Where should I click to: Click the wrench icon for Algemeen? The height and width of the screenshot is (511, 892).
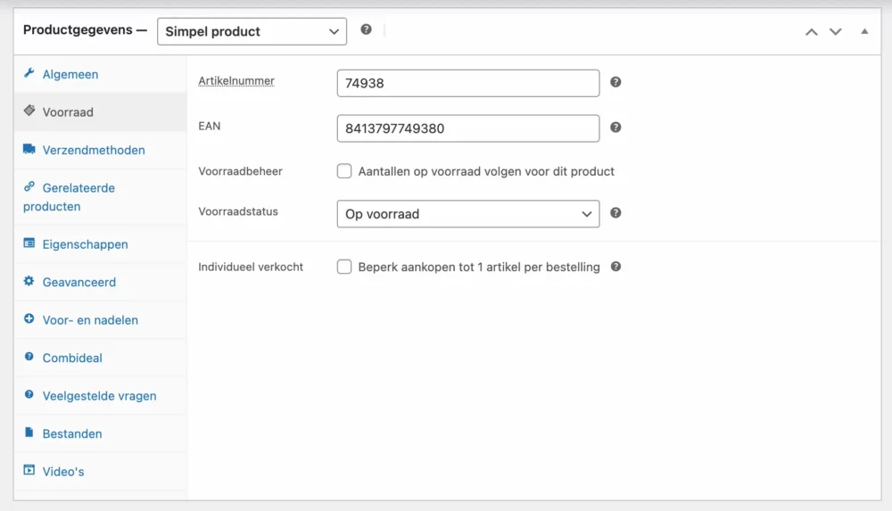coord(29,73)
